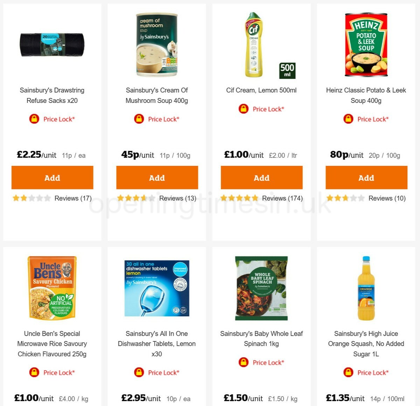This screenshot has width=420, height=406.
Task: Add Sainsbury's Drawstring Refuse Sacks to basket
Action: click(x=52, y=178)
